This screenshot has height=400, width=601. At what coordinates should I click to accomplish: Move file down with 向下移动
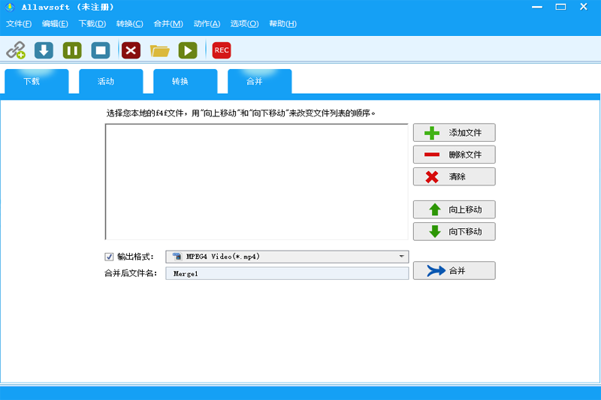point(455,232)
